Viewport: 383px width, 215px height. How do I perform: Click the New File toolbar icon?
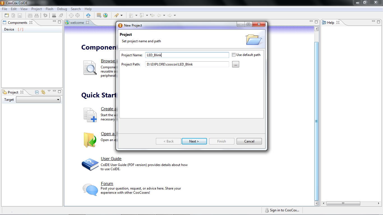tap(13, 15)
